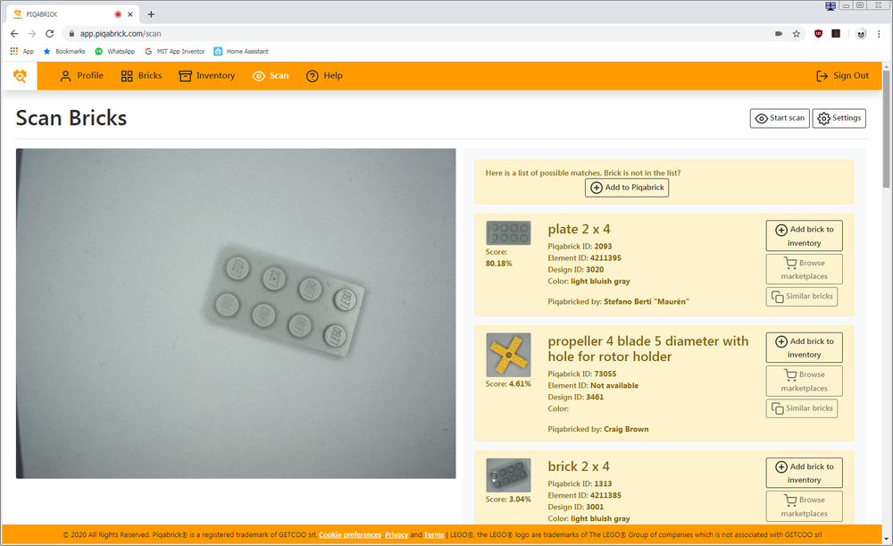
Task: Click the brick 2 x 4 thumbnail
Action: coord(508,475)
